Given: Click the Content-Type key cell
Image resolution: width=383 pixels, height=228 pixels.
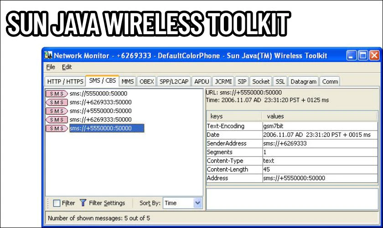Looking at the screenshot, I should 234,161.
